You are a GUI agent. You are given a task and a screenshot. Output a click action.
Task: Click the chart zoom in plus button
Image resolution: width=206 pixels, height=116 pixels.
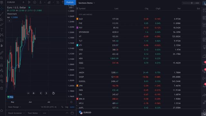33,93
